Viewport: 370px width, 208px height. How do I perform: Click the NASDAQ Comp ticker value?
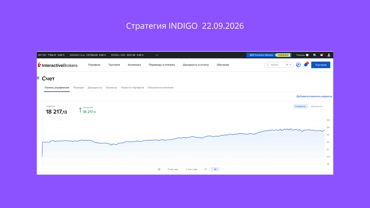pos(92,55)
